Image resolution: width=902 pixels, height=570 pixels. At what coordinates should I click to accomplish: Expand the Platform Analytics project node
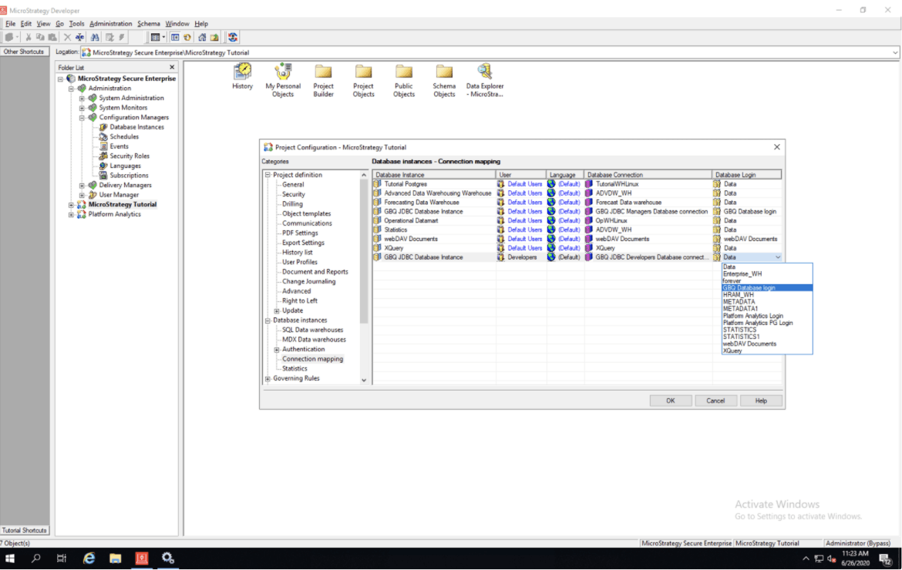point(72,214)
